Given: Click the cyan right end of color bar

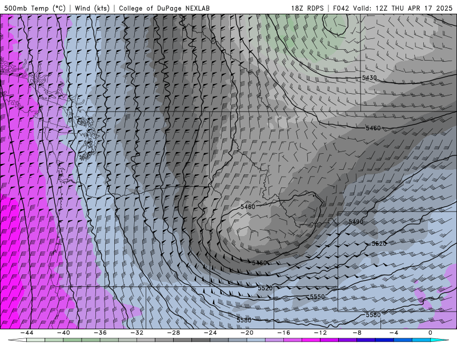Looking at the screenshot, I should 439,340.
